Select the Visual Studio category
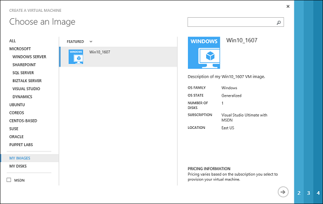Image resolution: width=323 pixels, height=204 pixels. [x=26, y=89]
